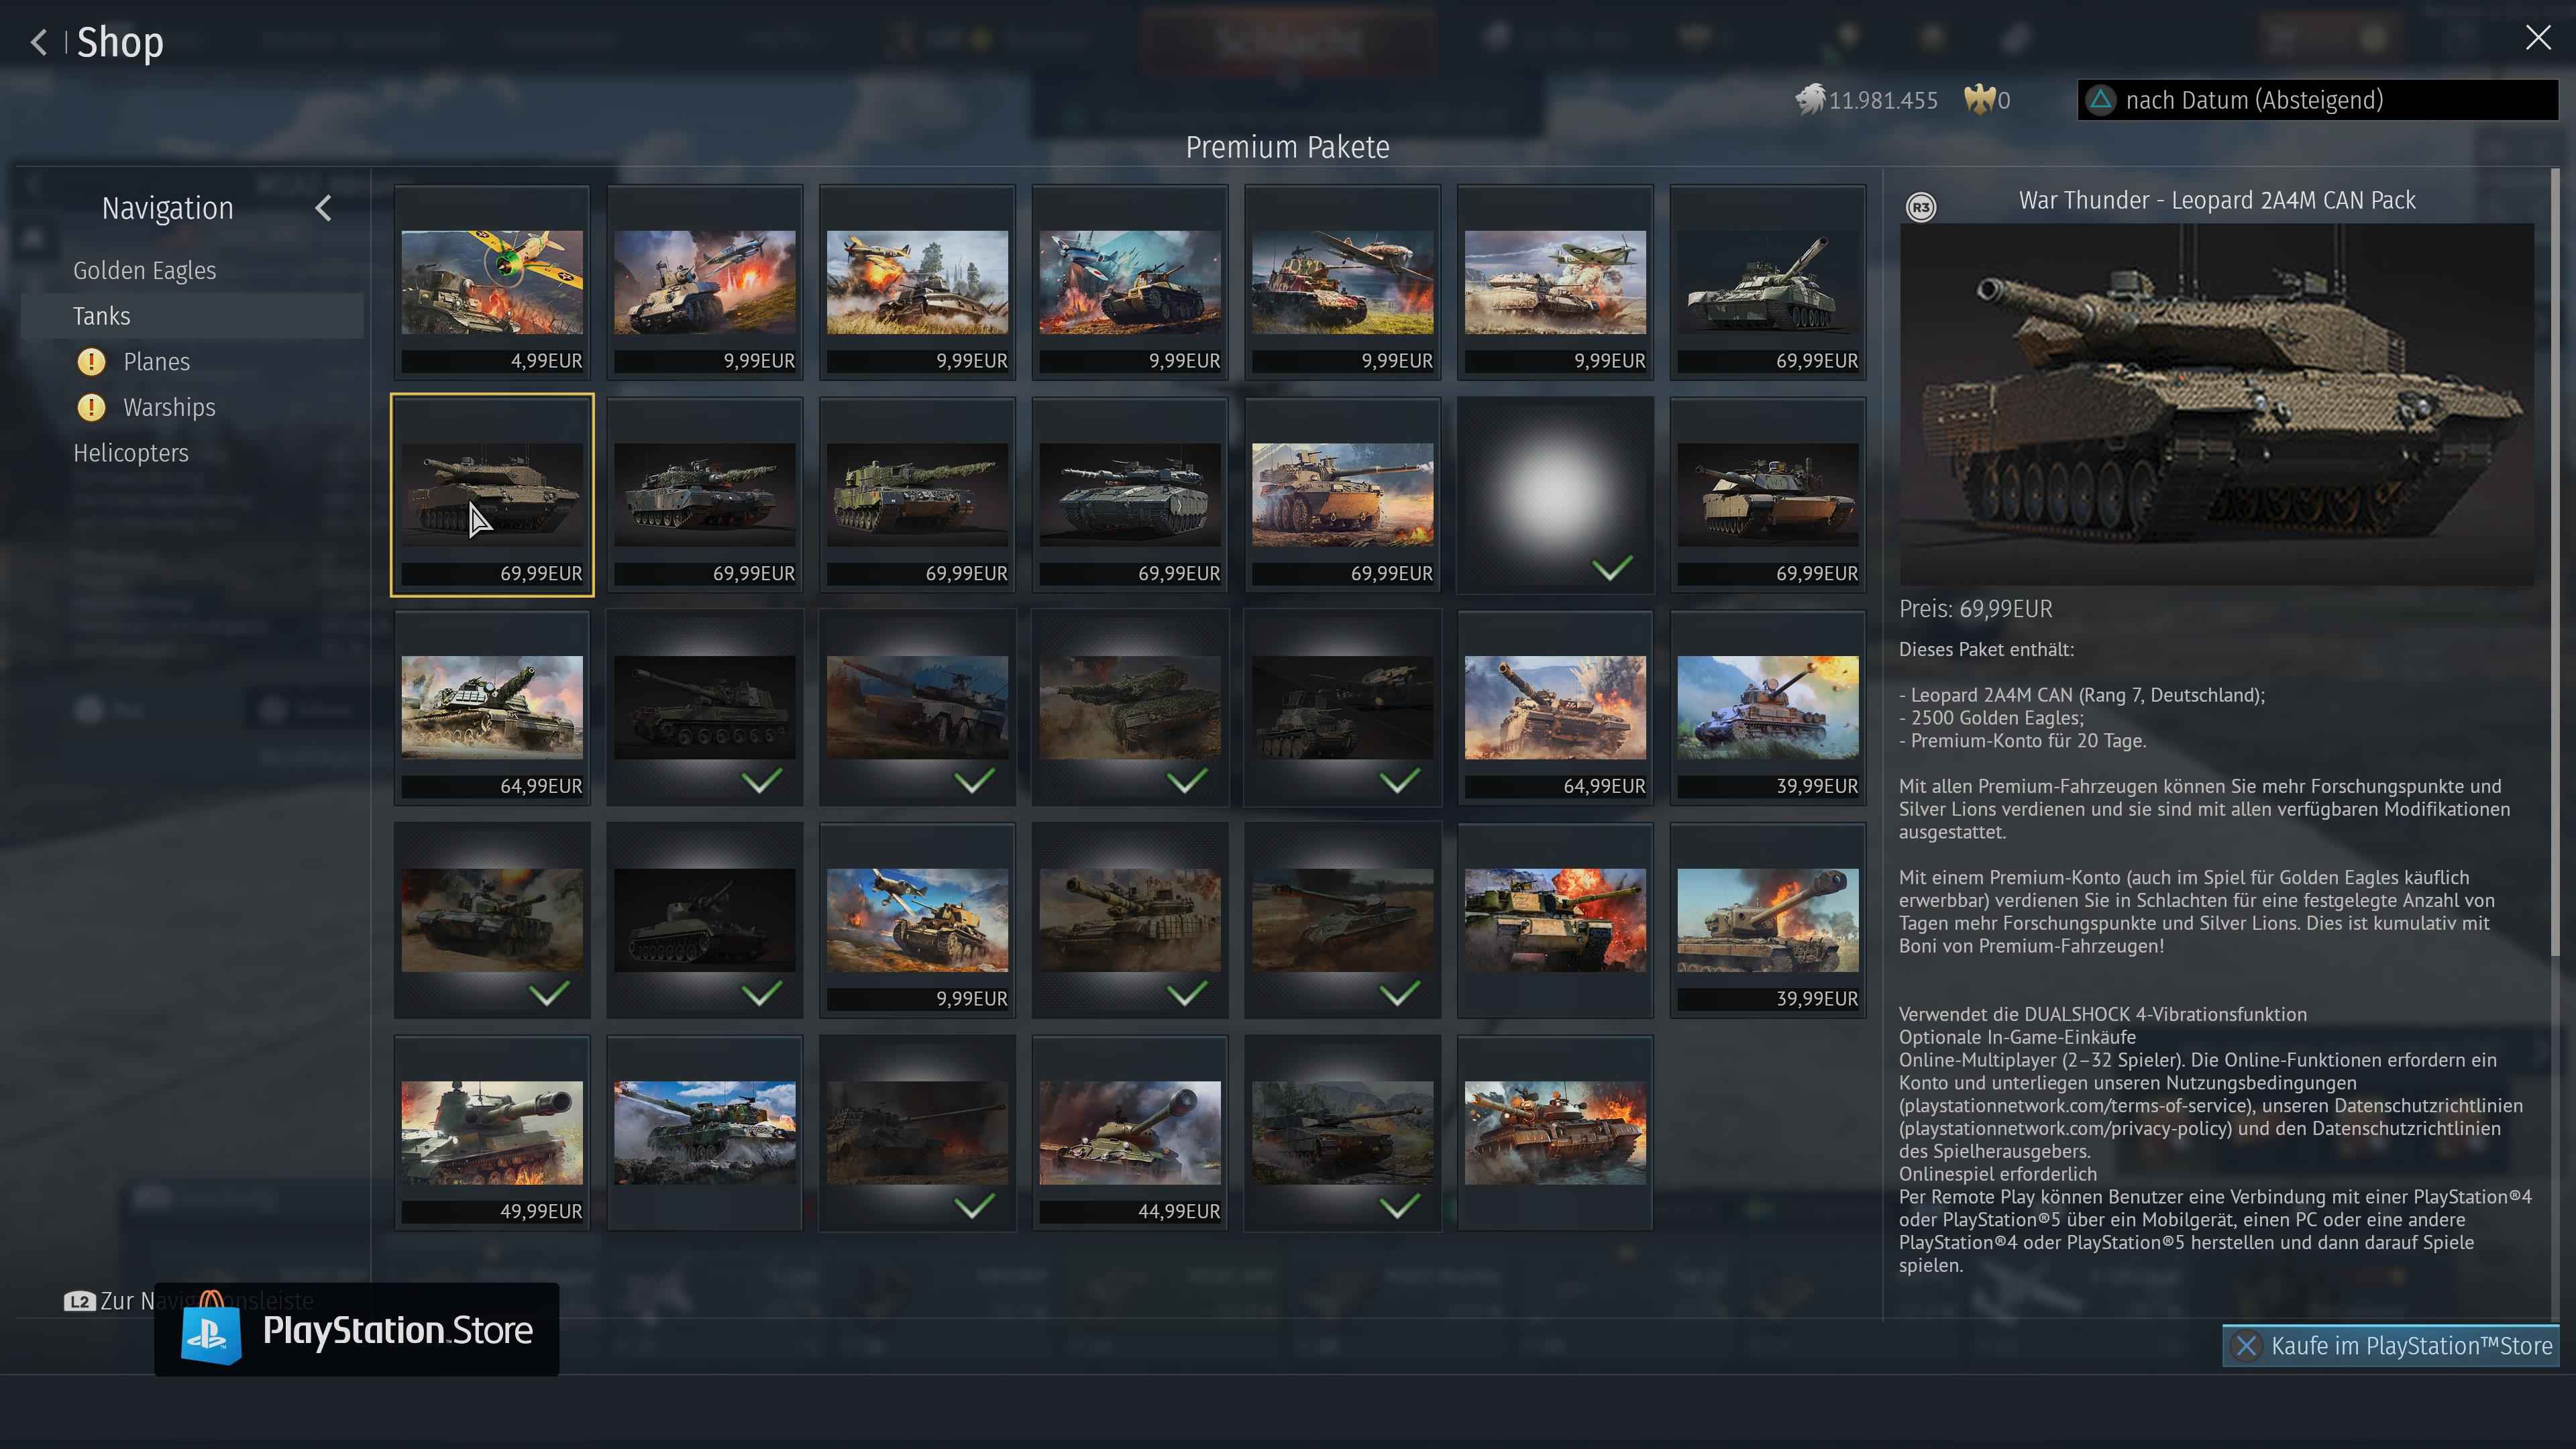Viewport: 2576px width, 1449px height.
Task: Select the highlighted Leopard 2A4M CAN pack thumbnail
Action: 491,494
